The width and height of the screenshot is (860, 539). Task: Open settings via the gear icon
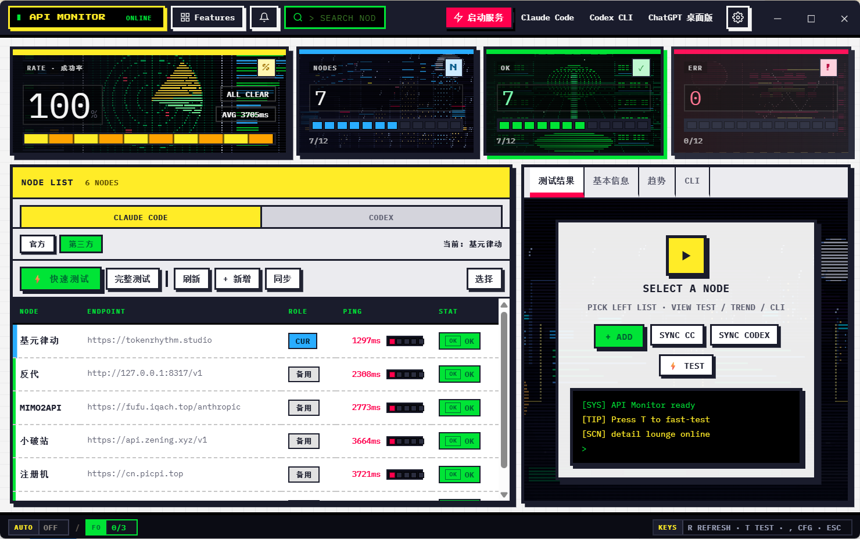(x=738, y=17)
